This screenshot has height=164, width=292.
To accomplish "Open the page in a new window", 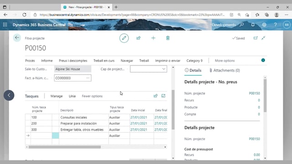I will (x=255, y=38).
